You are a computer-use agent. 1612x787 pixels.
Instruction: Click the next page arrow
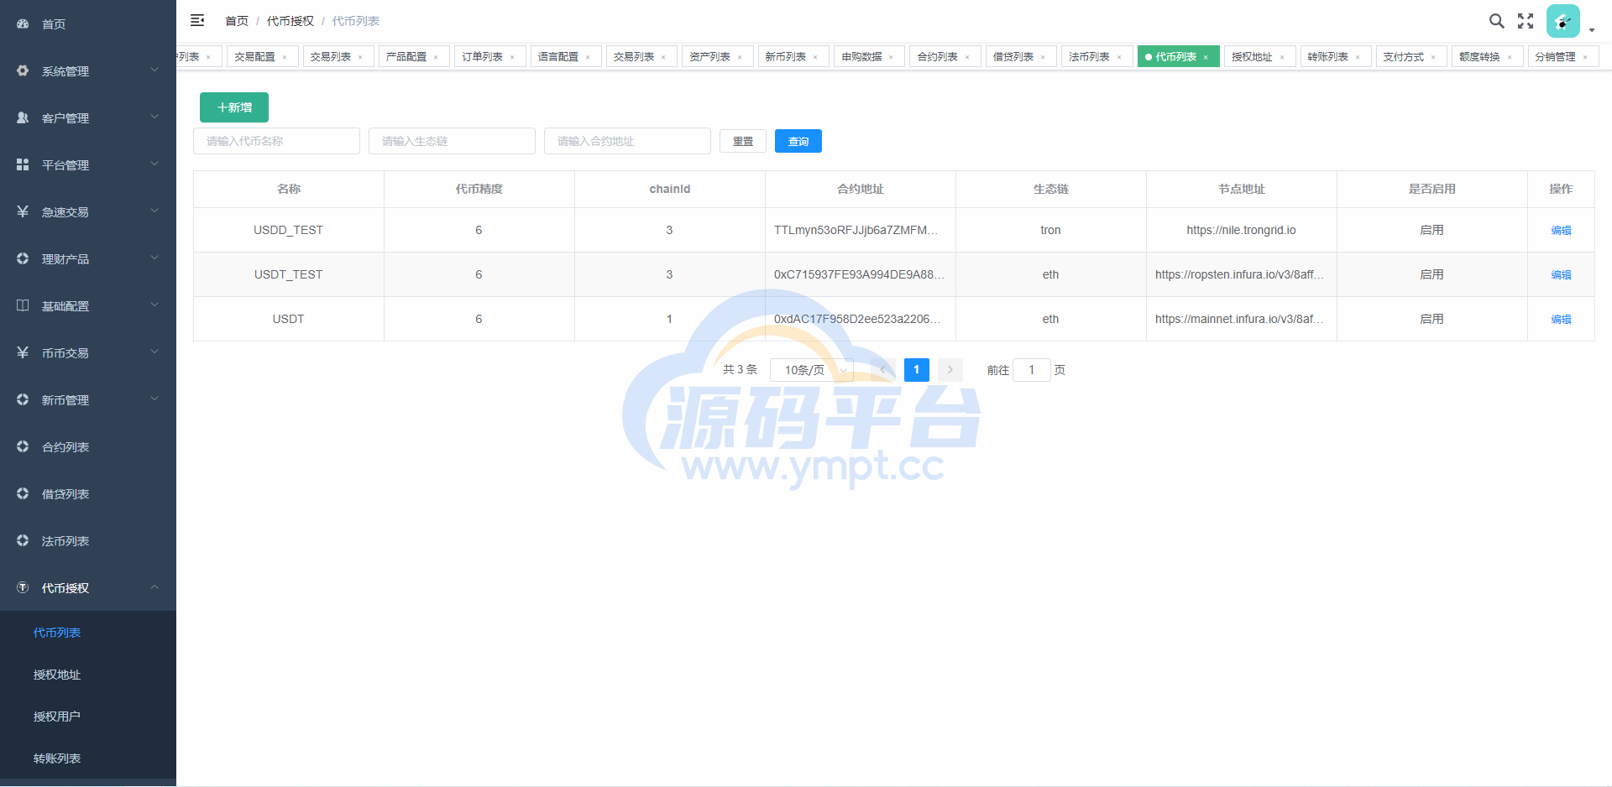click(950, 370)
